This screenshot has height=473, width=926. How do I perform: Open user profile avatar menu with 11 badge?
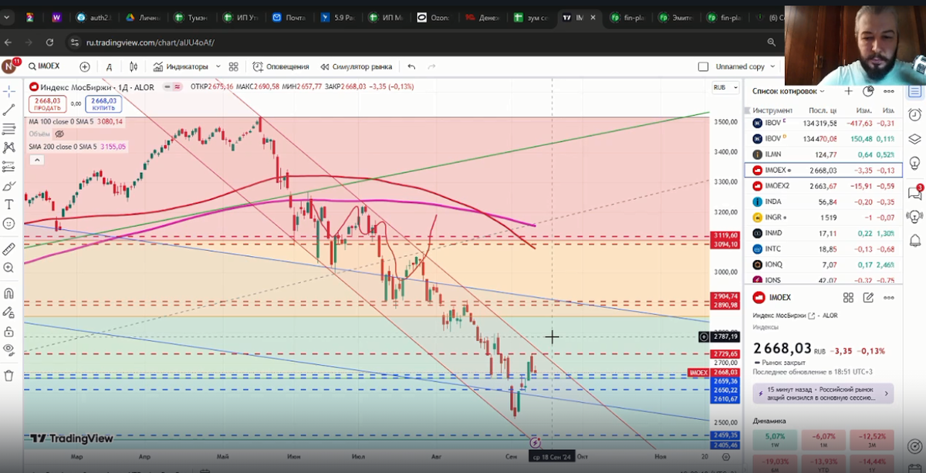10,66
